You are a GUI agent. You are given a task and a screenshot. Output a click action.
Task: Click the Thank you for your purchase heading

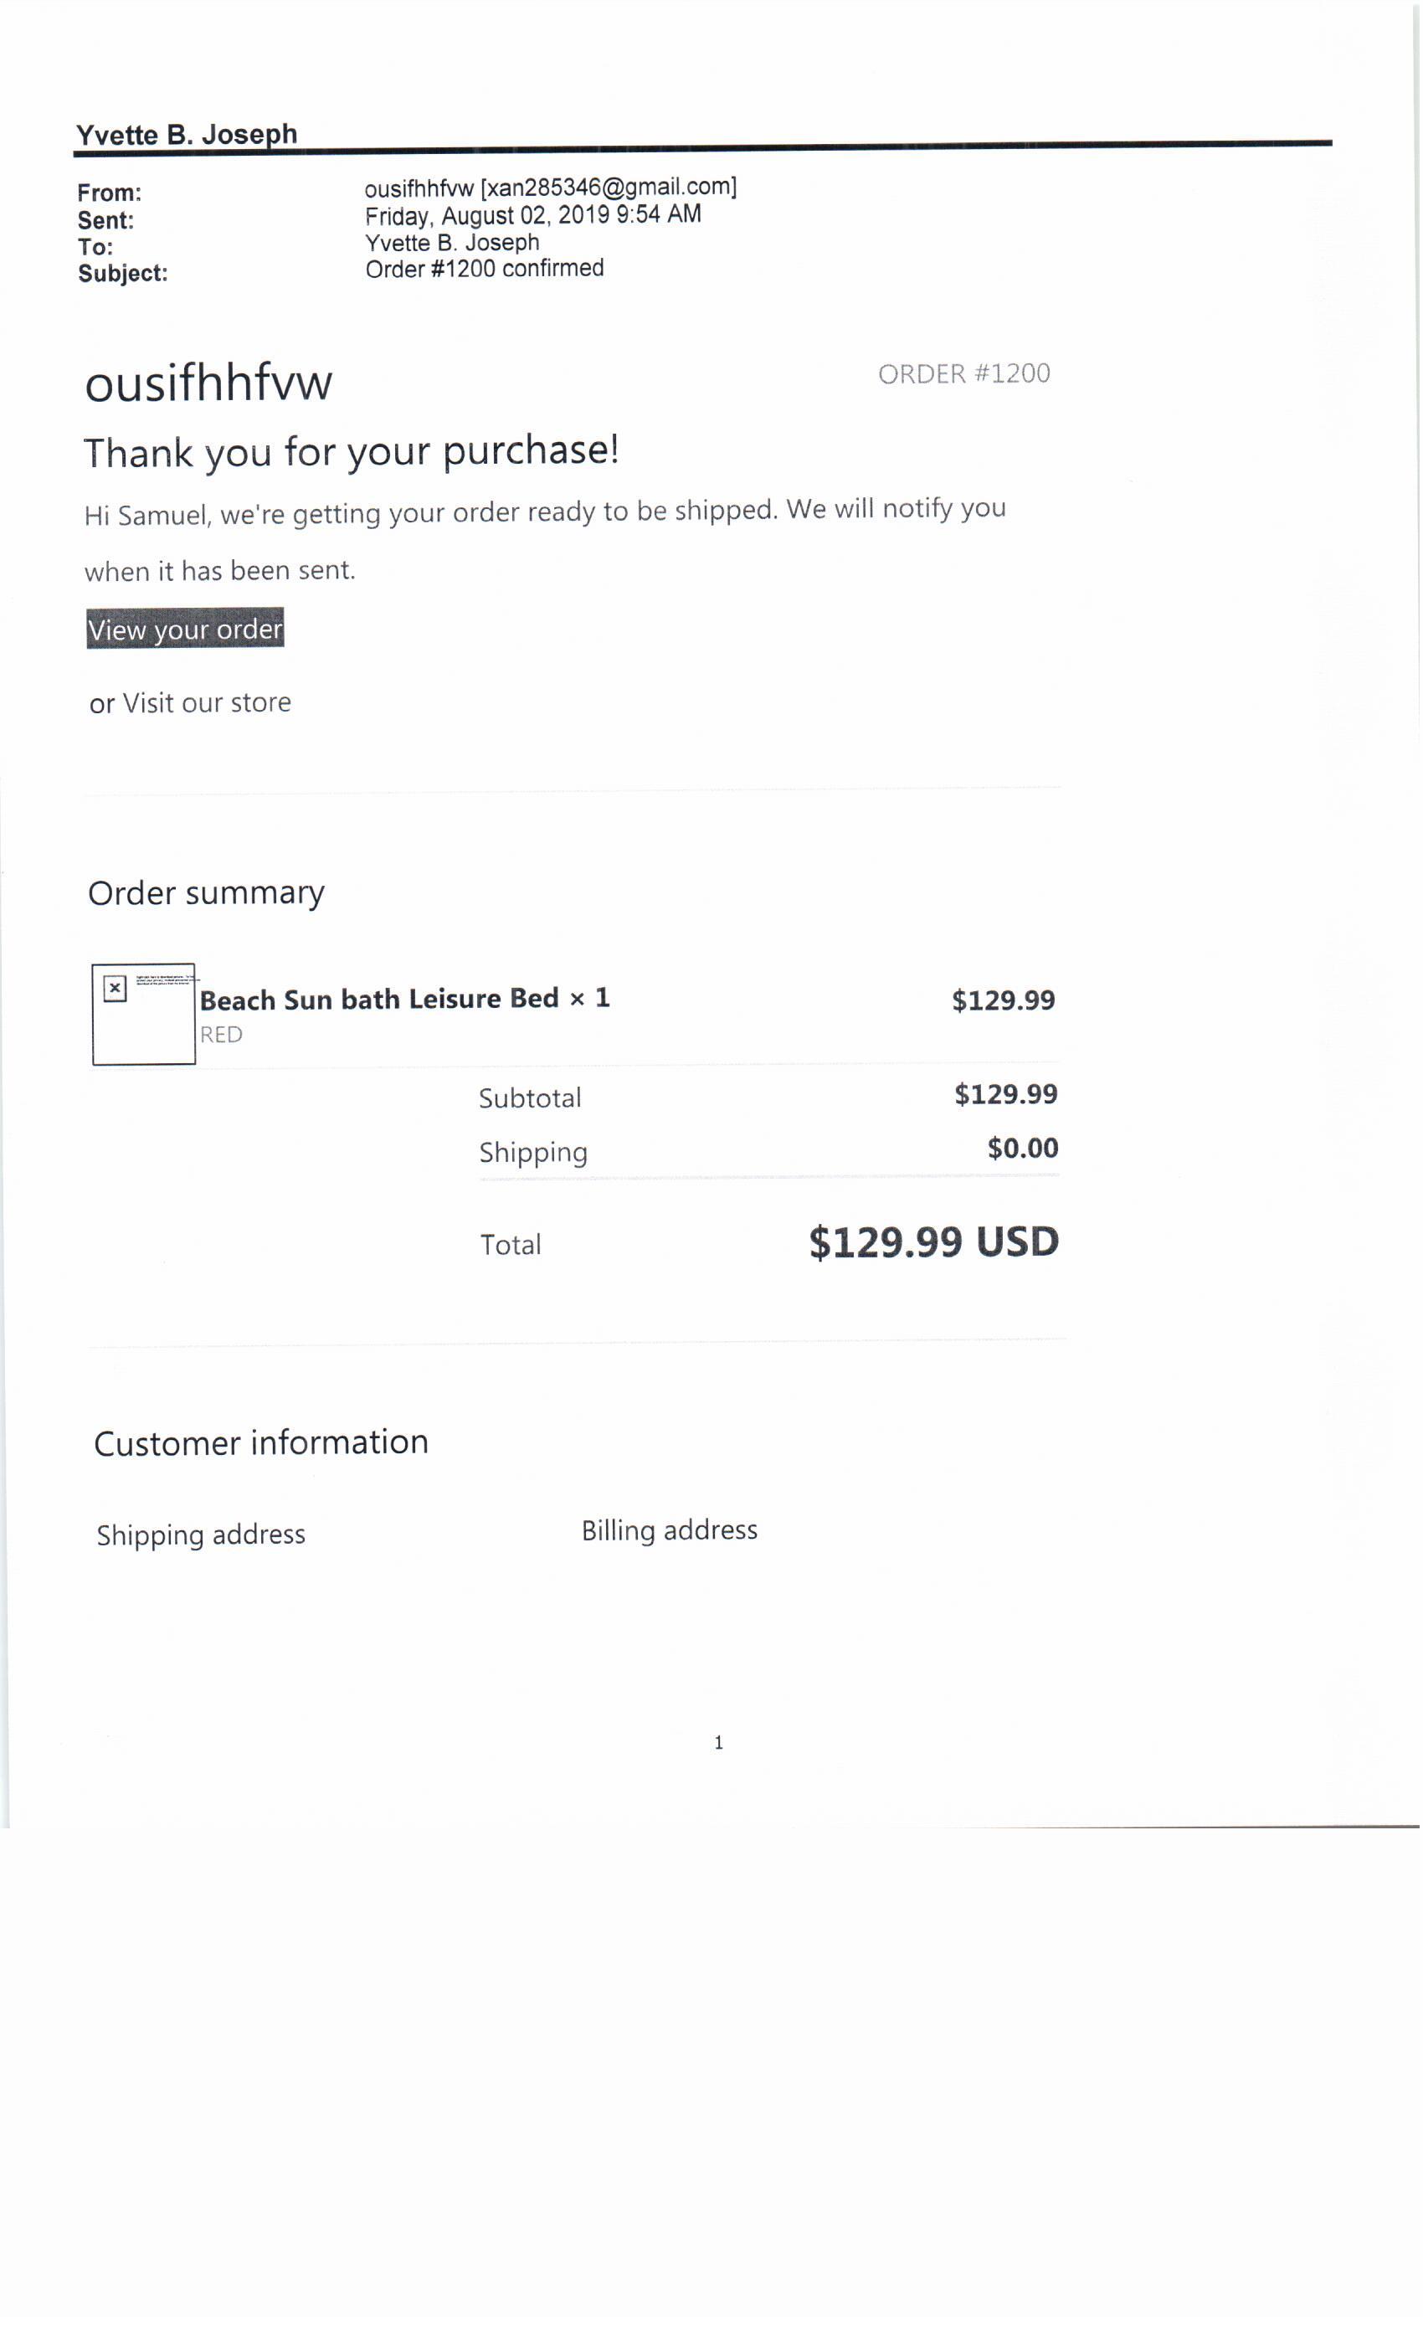[x=352, y=452]
